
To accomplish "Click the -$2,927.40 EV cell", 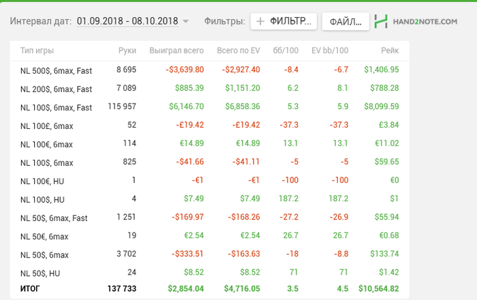I will coord(241,70).
